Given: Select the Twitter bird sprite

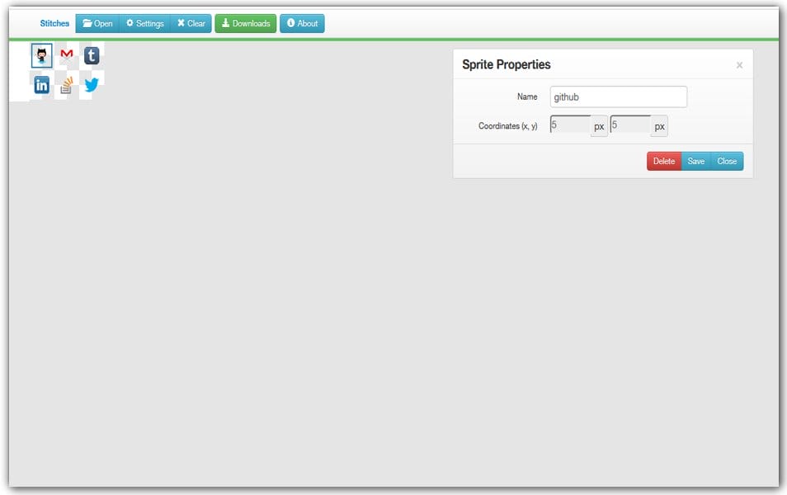Looking at the screenshot, I should pyautogui.click(x=92, y=83).
